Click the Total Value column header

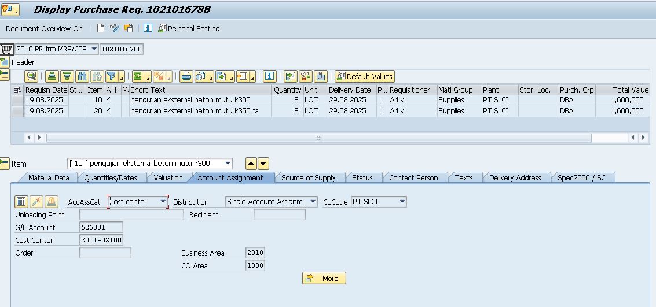pyautogui.click(x=623, y=90)
